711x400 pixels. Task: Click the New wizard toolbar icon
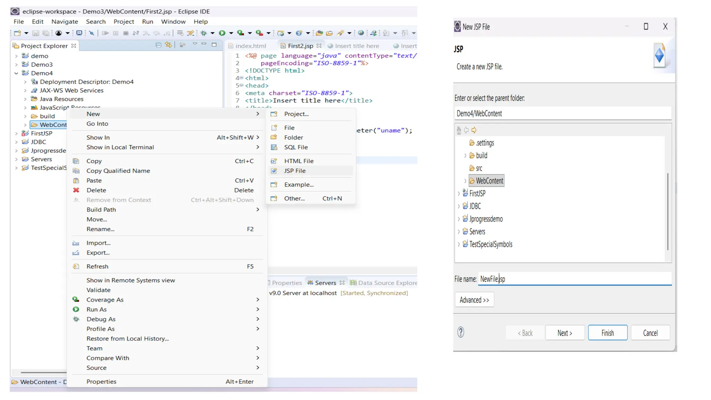[x=17, y=33]
